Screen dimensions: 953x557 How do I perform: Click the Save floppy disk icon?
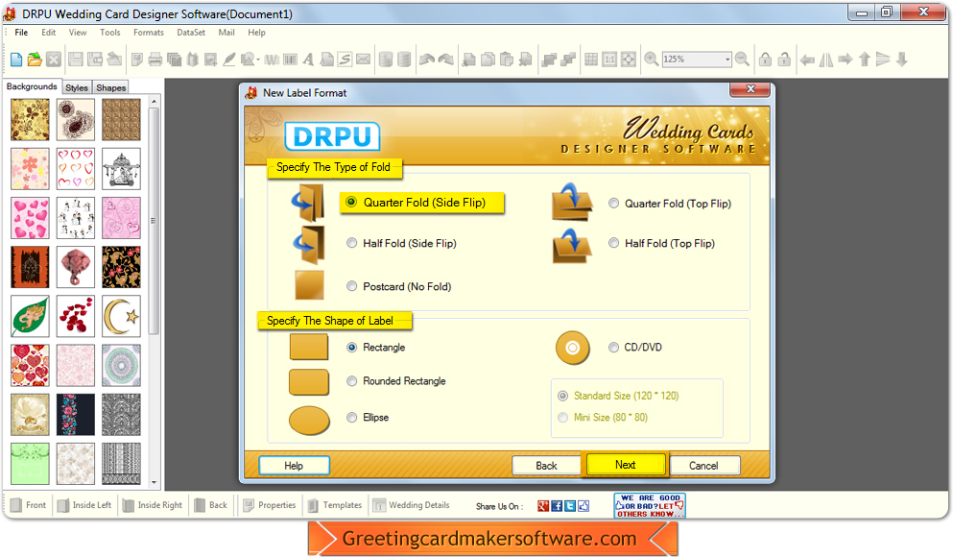76,59
